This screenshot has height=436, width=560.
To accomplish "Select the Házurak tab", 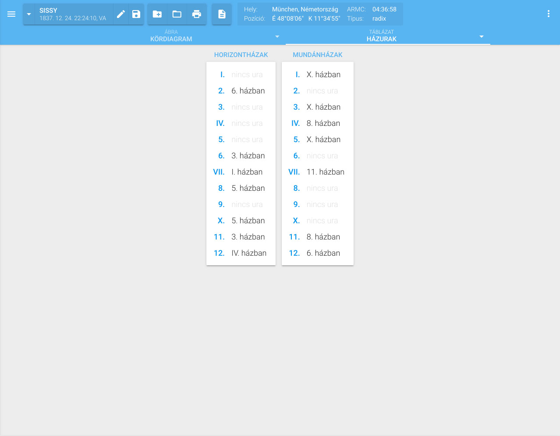I will pos(381,36).
